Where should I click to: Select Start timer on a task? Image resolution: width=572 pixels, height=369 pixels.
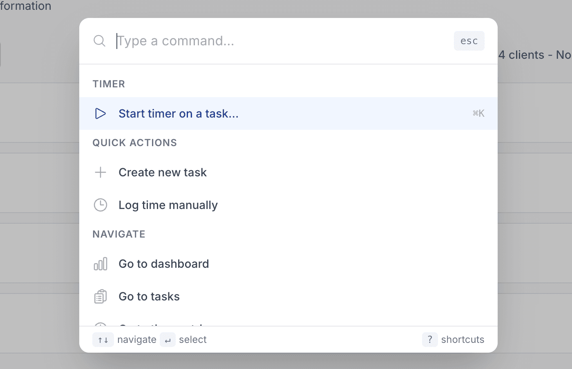[x=179, y=113]
